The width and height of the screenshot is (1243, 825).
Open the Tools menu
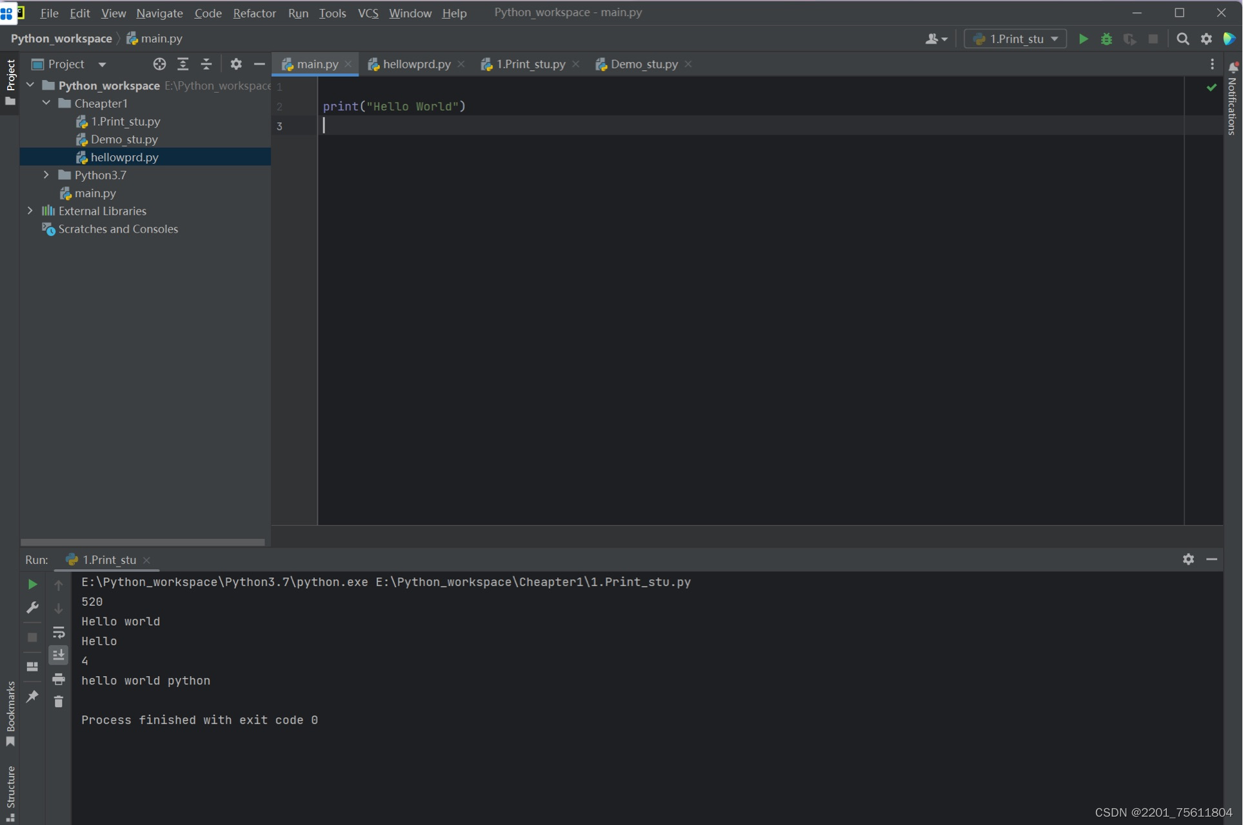point(332,13)
